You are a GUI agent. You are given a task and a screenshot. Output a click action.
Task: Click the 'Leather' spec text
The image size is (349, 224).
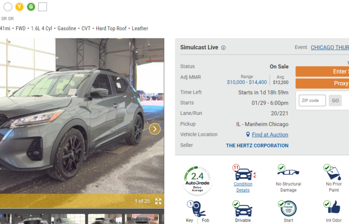coord(140,29)
